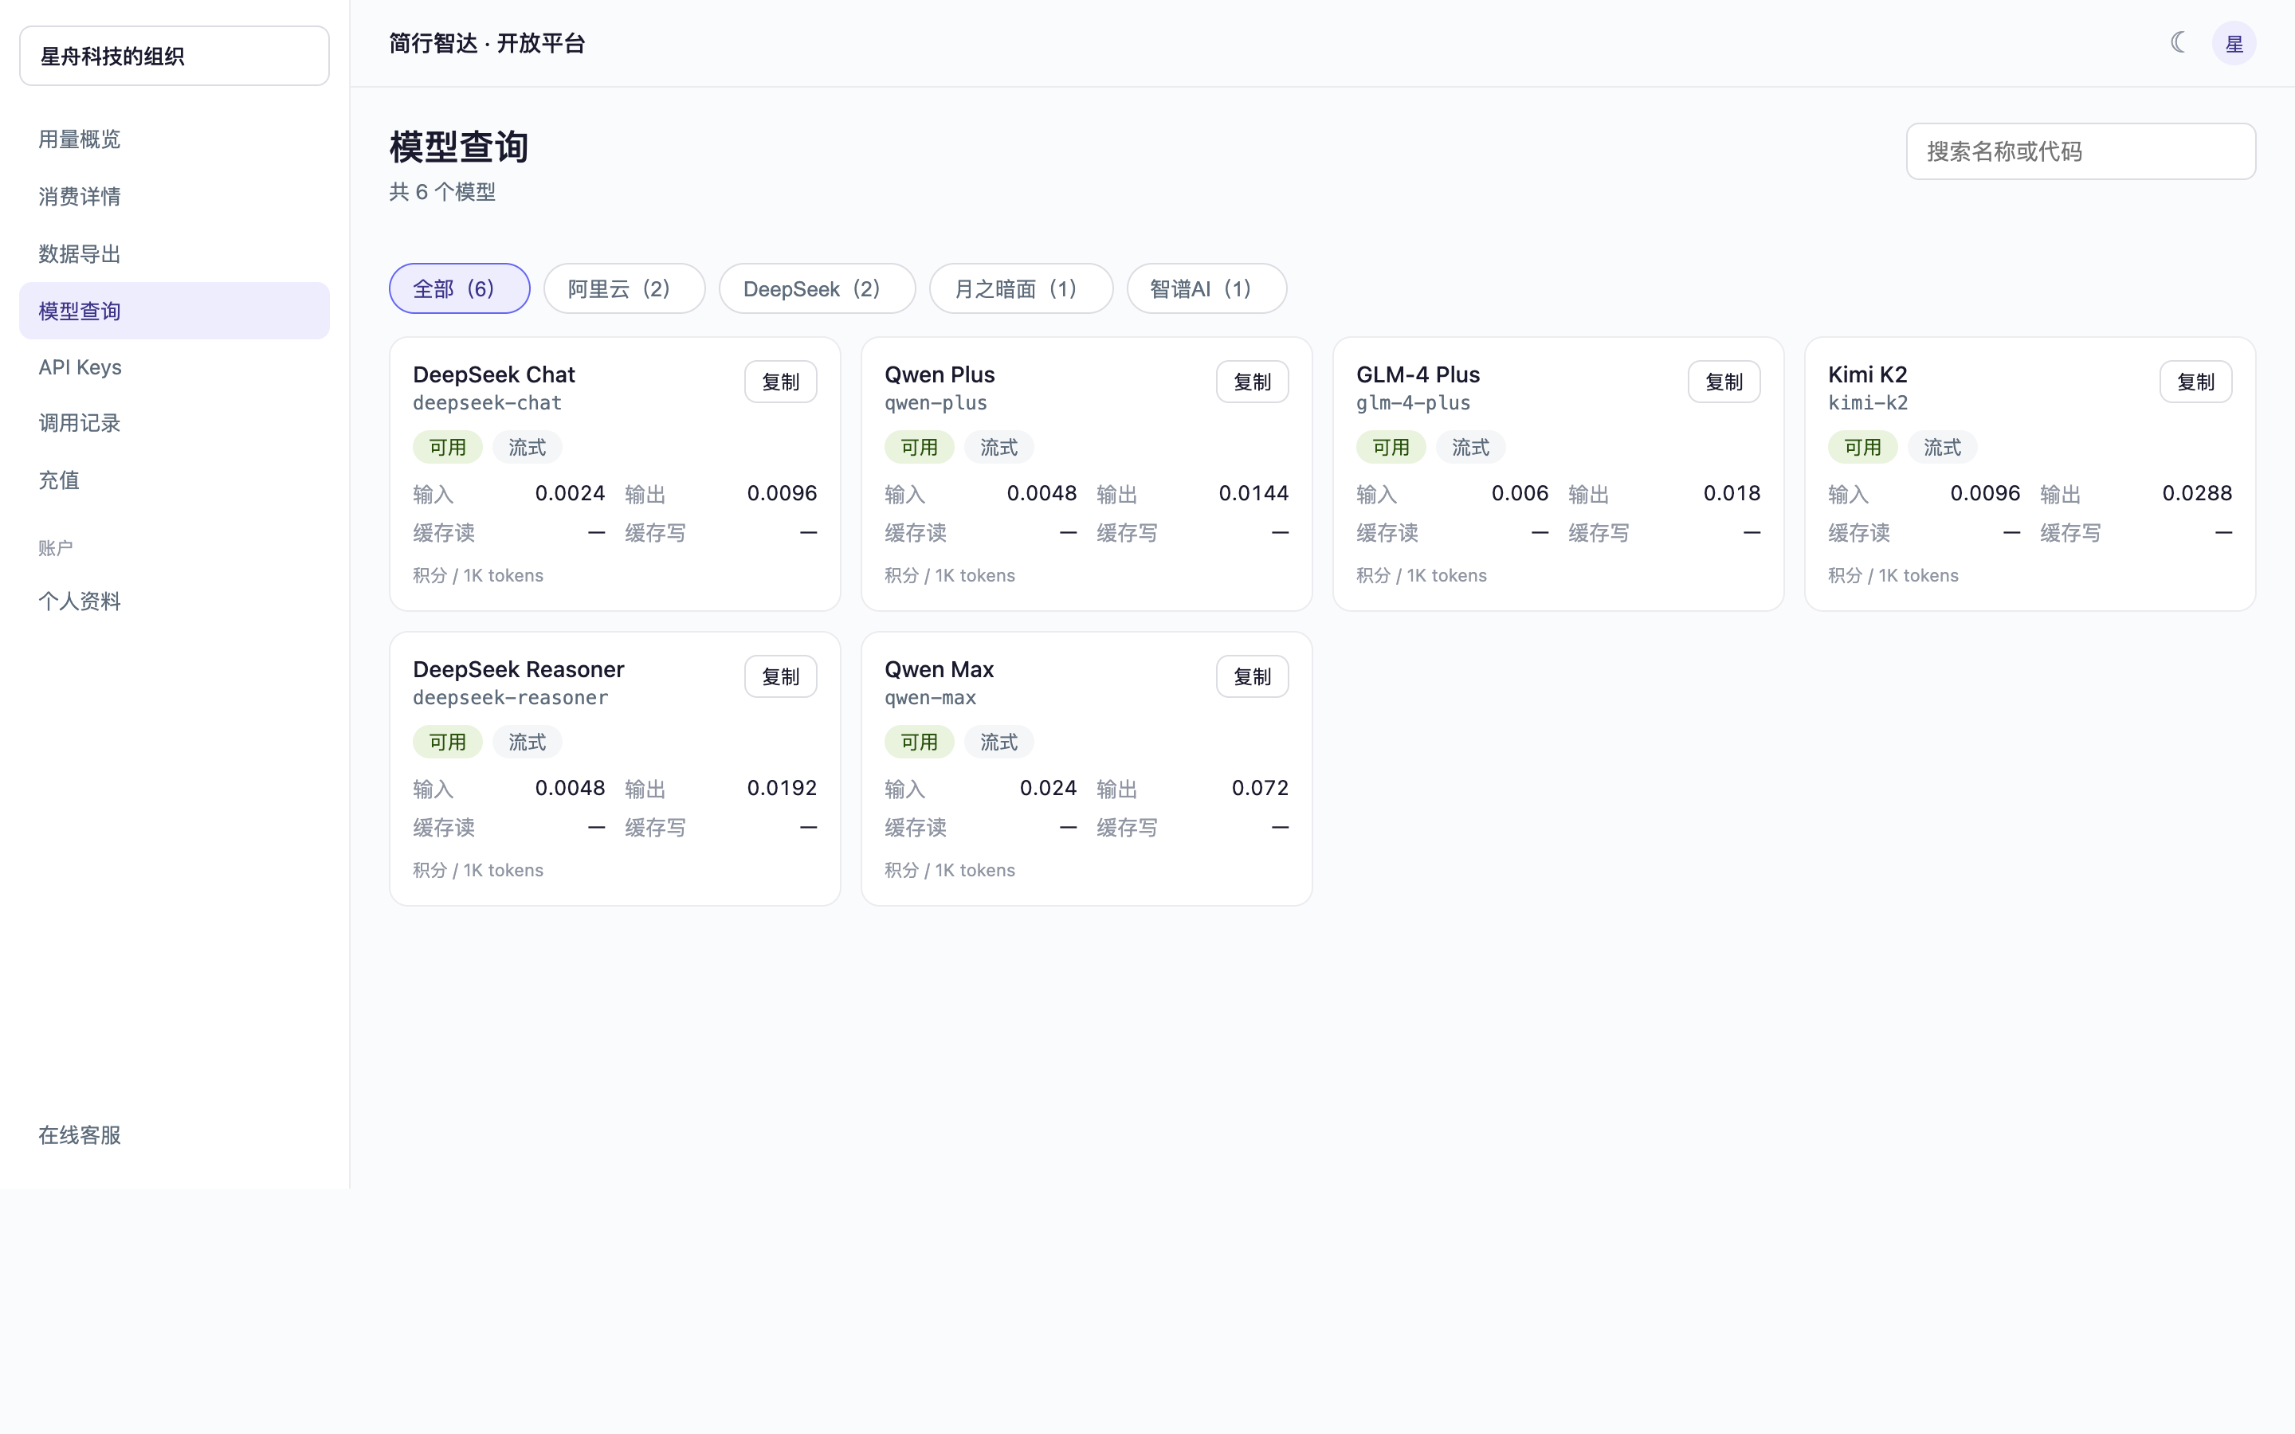The width and height of the screenshot is (2295, 1434).
Task: Select the 全部 (6) filter tab
Action: 459,288
